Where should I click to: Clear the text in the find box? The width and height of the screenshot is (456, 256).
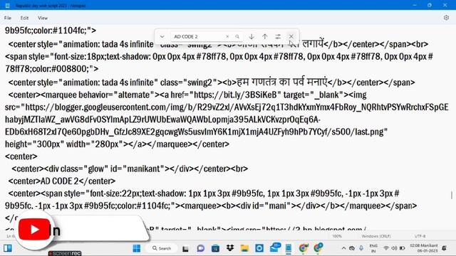click(x=227, y=36)
